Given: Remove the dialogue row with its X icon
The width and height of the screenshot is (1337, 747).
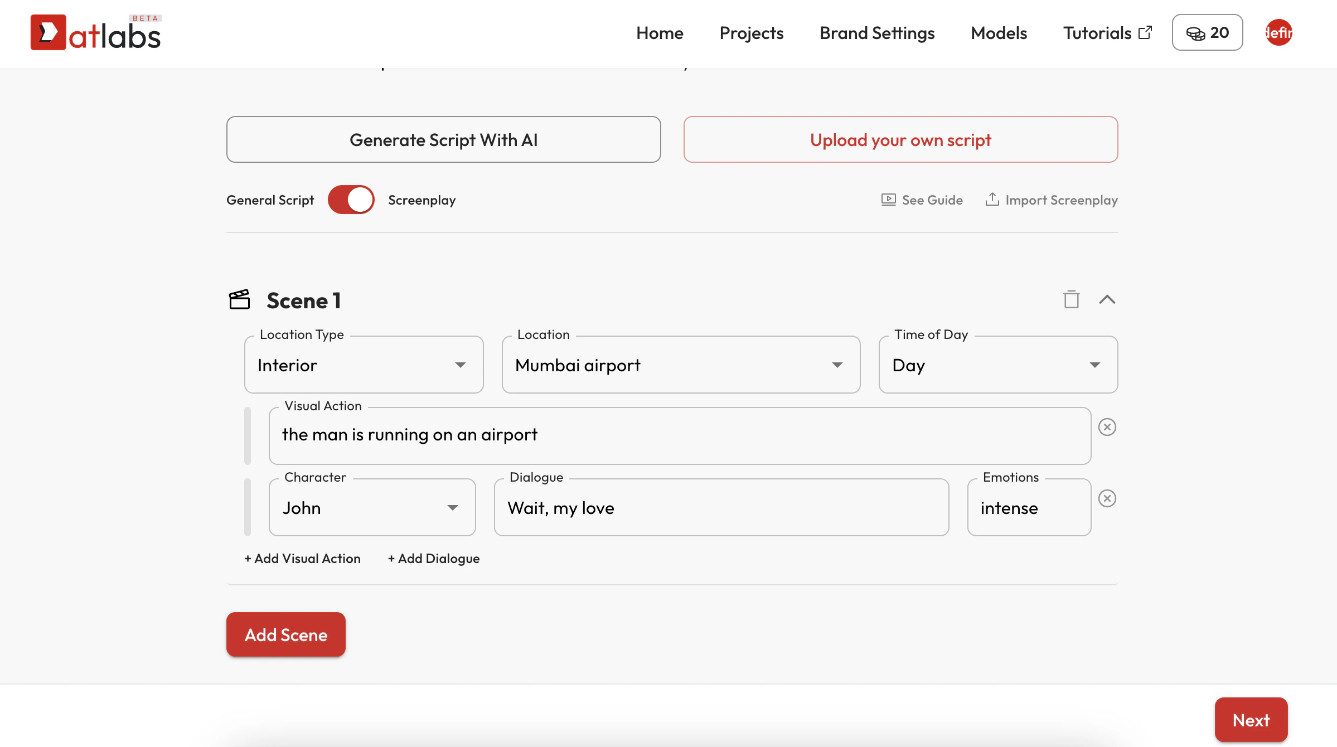Looking at the screenshot, I should (1107, 498).
